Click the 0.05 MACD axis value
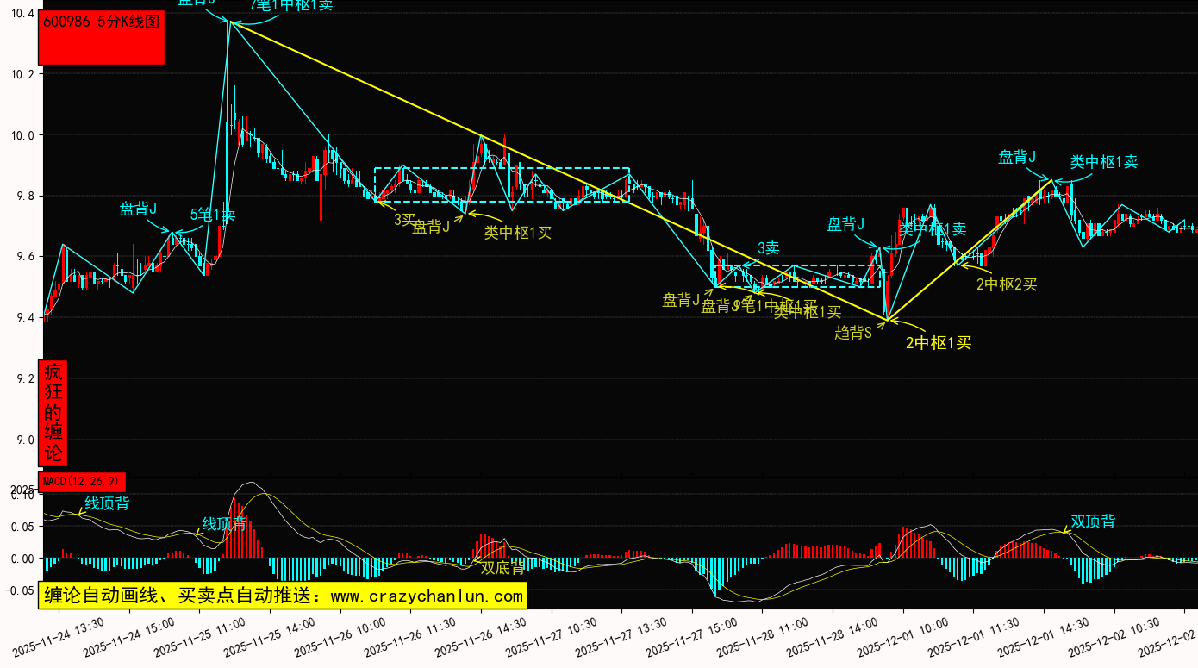The image size is (1198, 668). click(22, 528)
